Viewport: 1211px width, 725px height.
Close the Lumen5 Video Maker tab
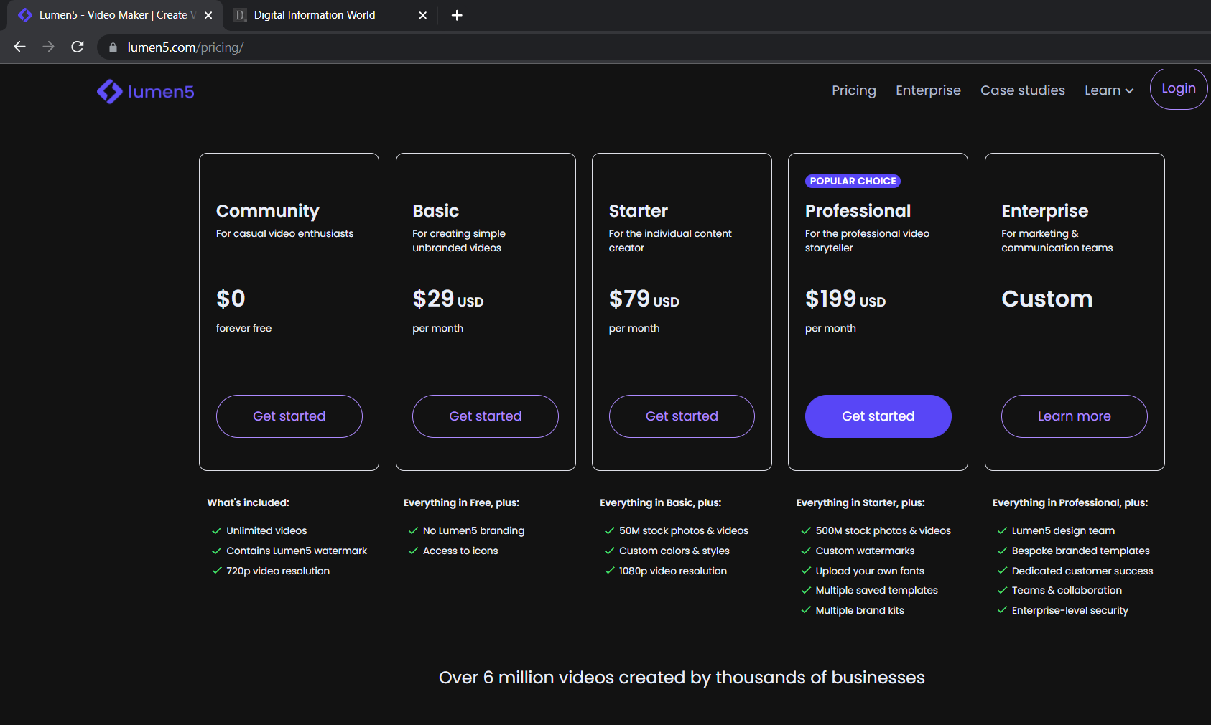[x=208, y=15]
